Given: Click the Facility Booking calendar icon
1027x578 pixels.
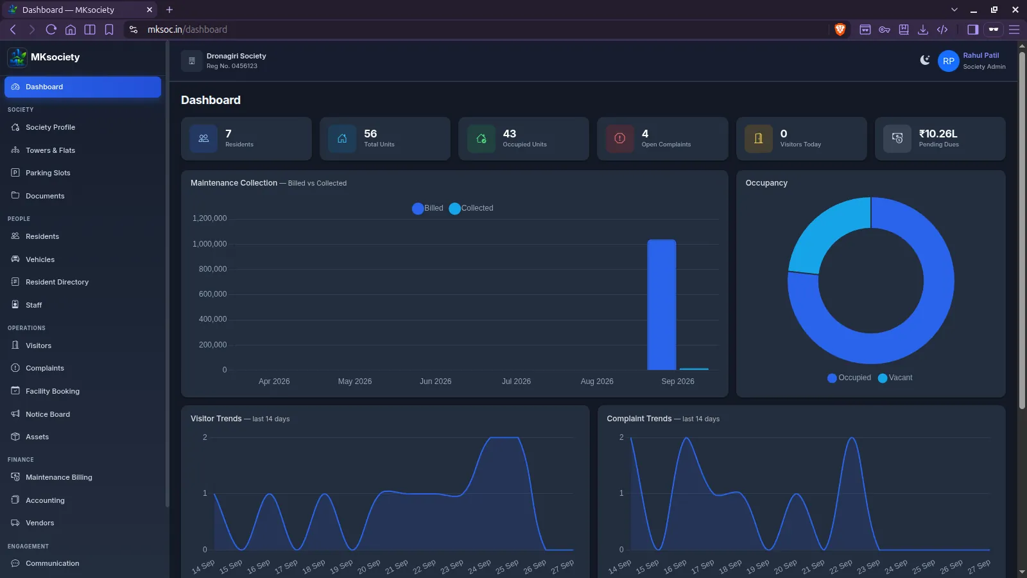Looking at the screenshot, I should coord(15,391).
